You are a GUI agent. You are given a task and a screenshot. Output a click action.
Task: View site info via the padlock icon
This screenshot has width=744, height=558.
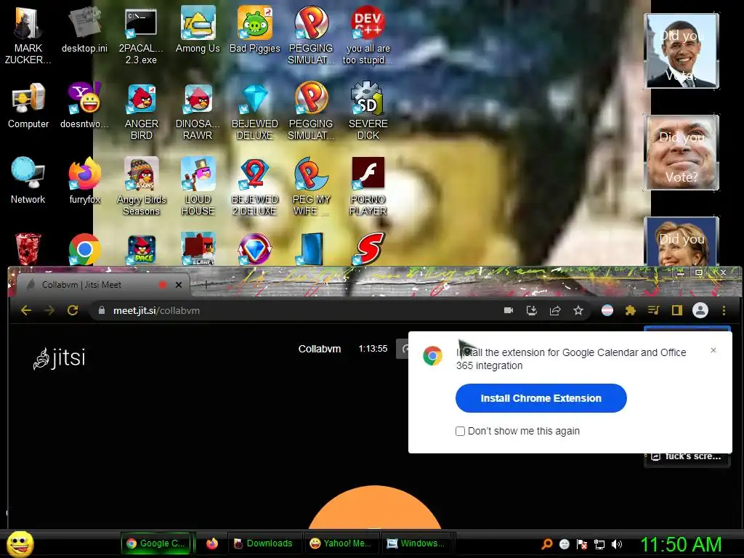click(101, 310)
